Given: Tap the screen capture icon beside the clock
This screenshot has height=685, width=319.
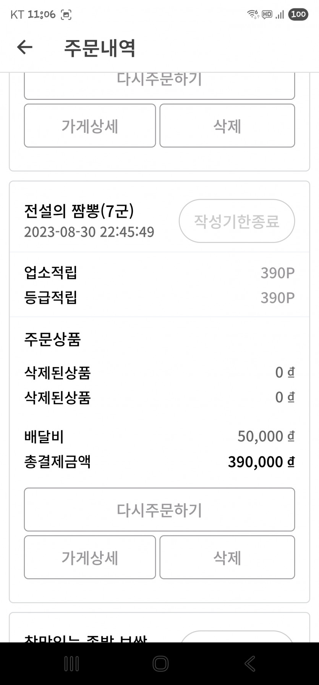Looking at the screenshot, I should coord(66,15).
